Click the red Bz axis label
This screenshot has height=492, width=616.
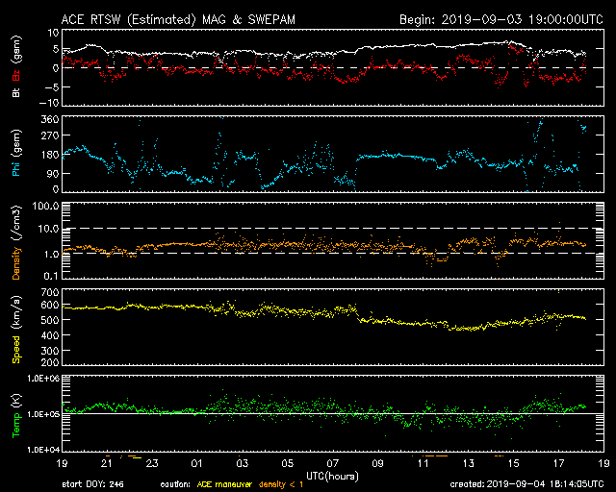[16, 77]
